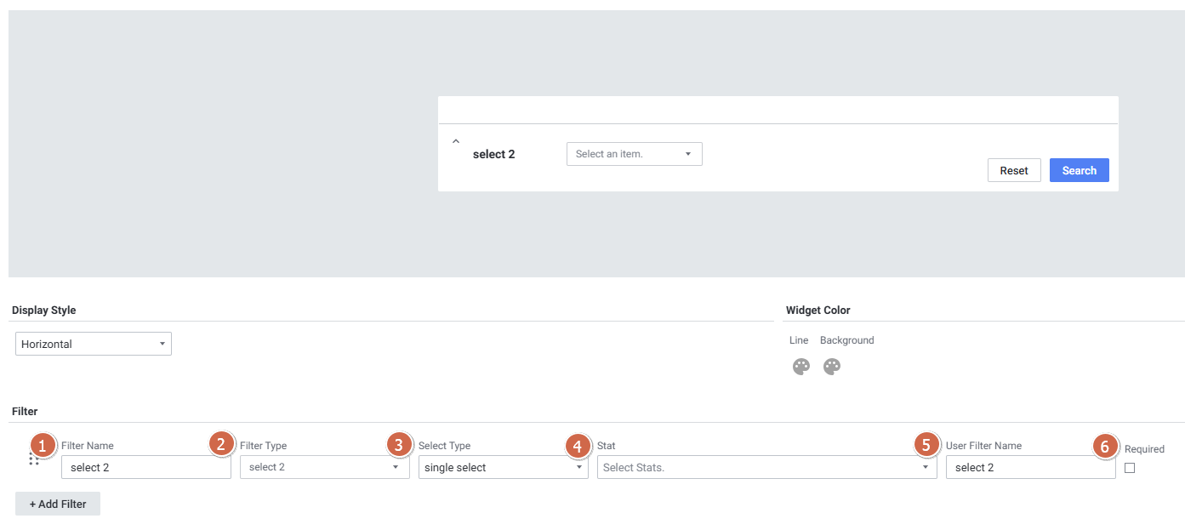Enable the Required checkbox
This screenshot has height=530, width=1185.
pos(1130,468)
